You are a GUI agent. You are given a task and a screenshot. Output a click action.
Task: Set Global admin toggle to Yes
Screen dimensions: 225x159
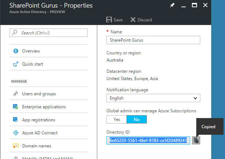(116, 119)
